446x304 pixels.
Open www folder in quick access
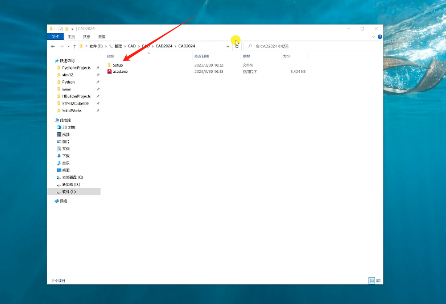(x=66, y=89)
